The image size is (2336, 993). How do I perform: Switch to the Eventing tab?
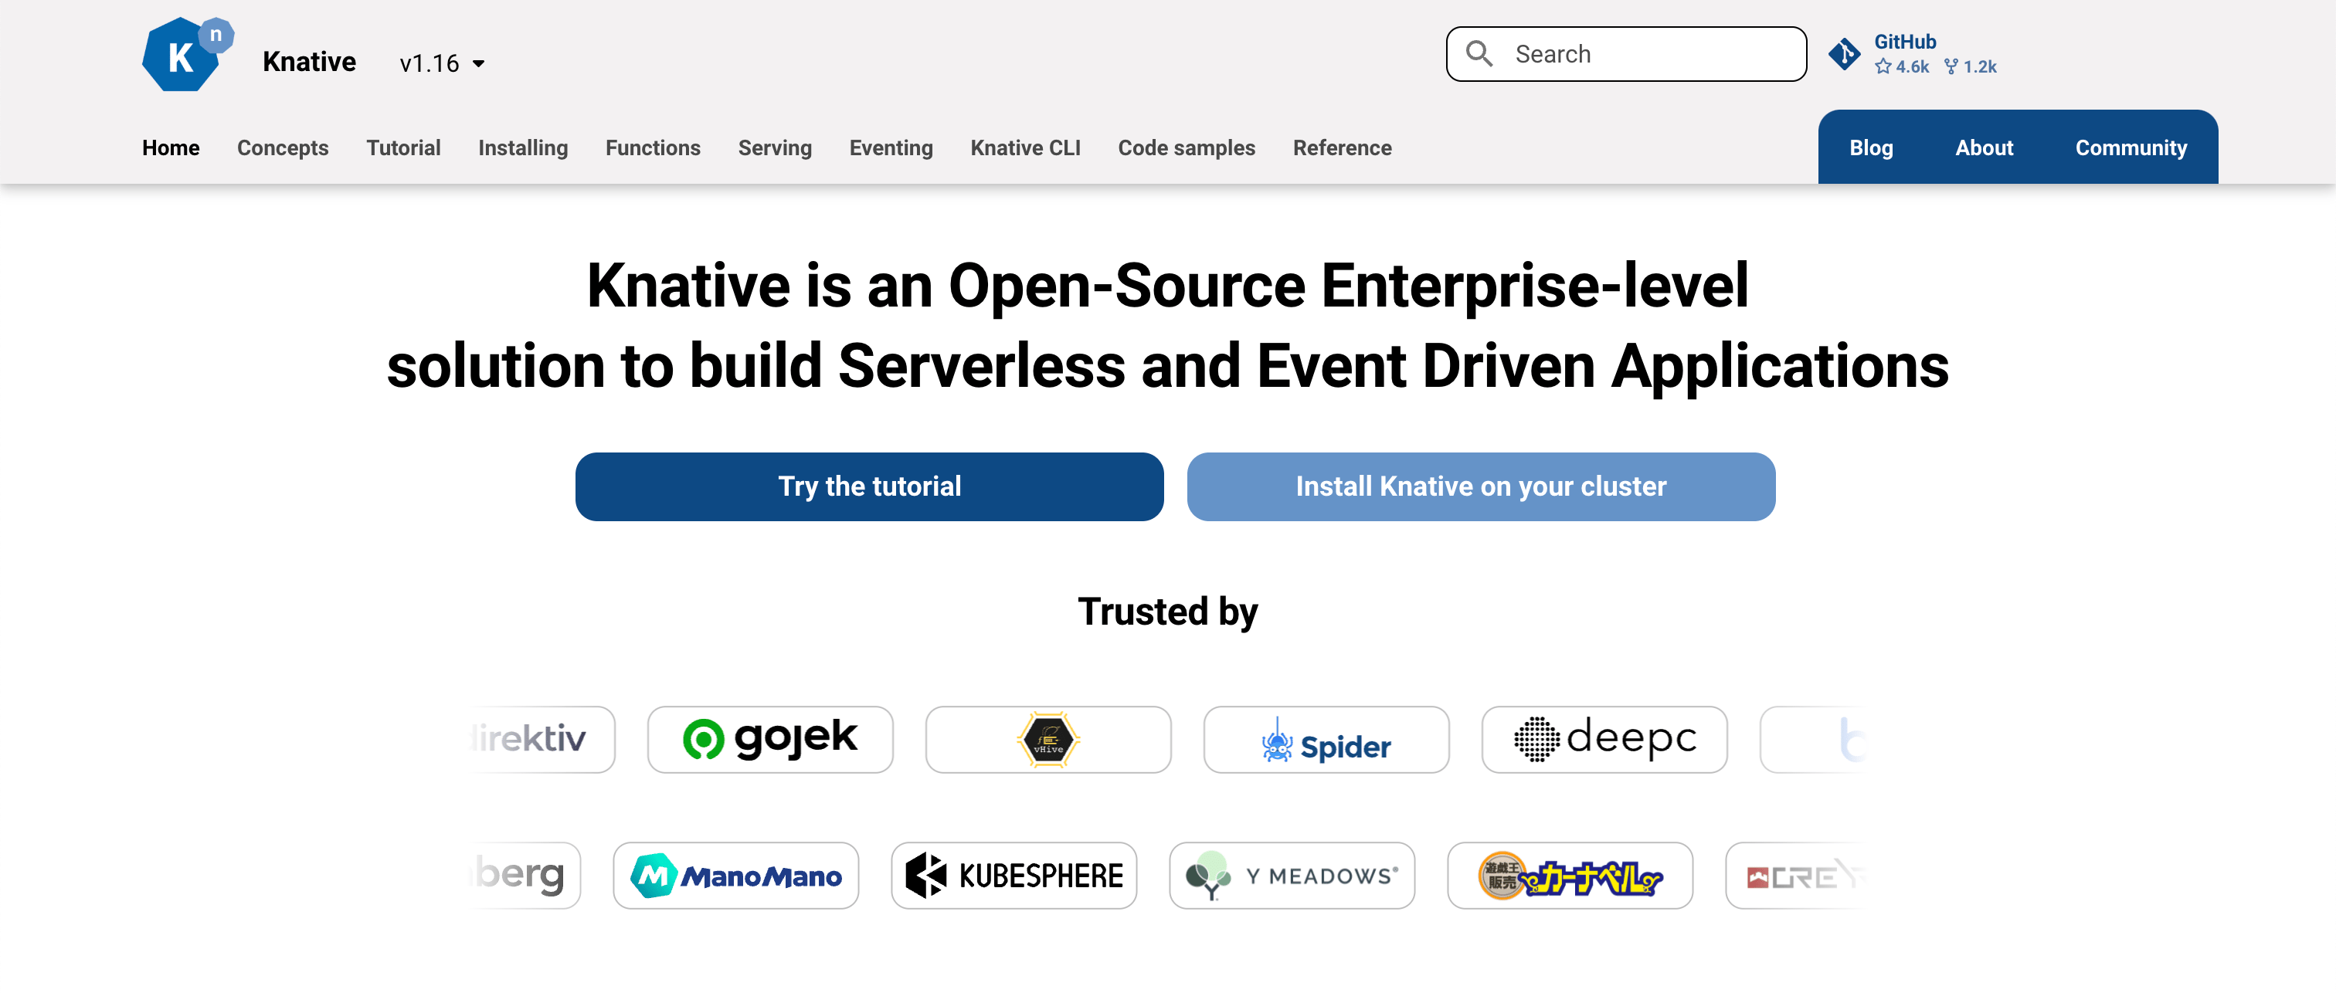pyautogui.click(x=891, y=147)
